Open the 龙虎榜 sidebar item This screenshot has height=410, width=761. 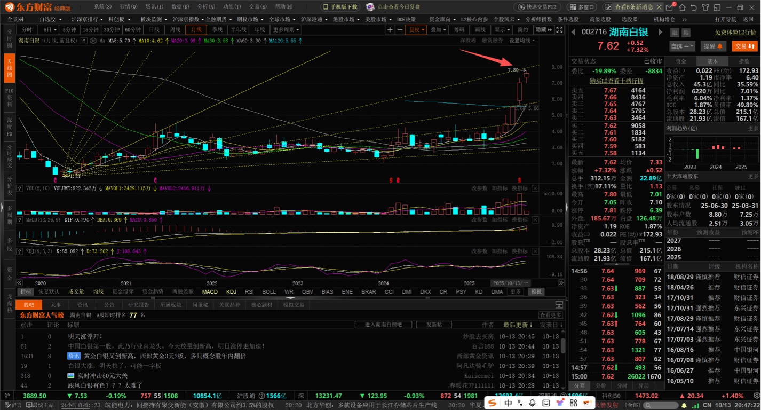[10, 303]
